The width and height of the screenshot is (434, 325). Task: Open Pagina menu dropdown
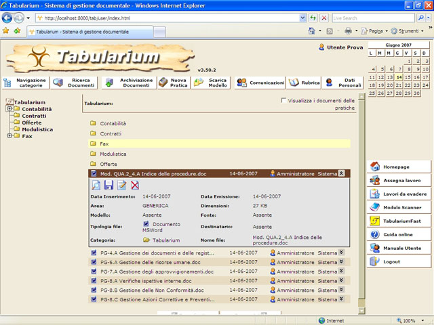tap(374, 31)
